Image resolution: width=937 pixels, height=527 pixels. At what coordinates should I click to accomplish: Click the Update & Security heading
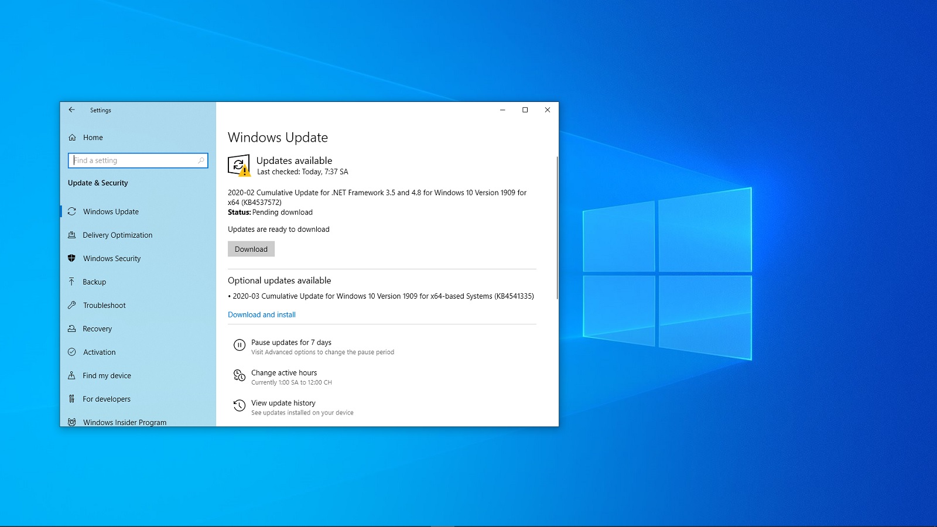pyautogui.click(x=98, y=183)
